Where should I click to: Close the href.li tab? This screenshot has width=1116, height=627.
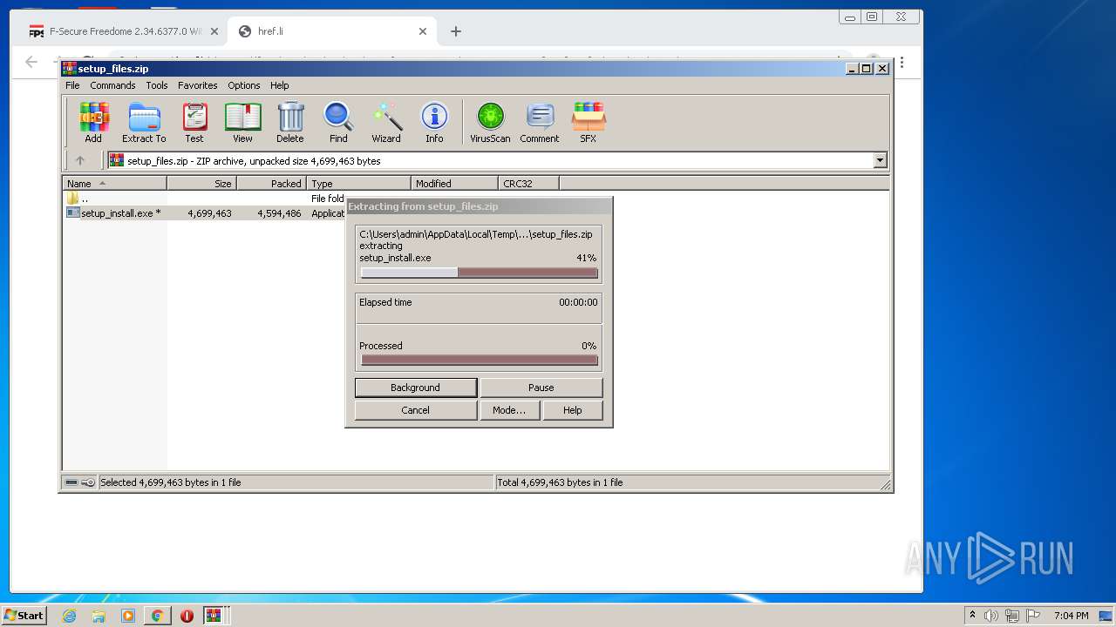(x=423, y=31)
